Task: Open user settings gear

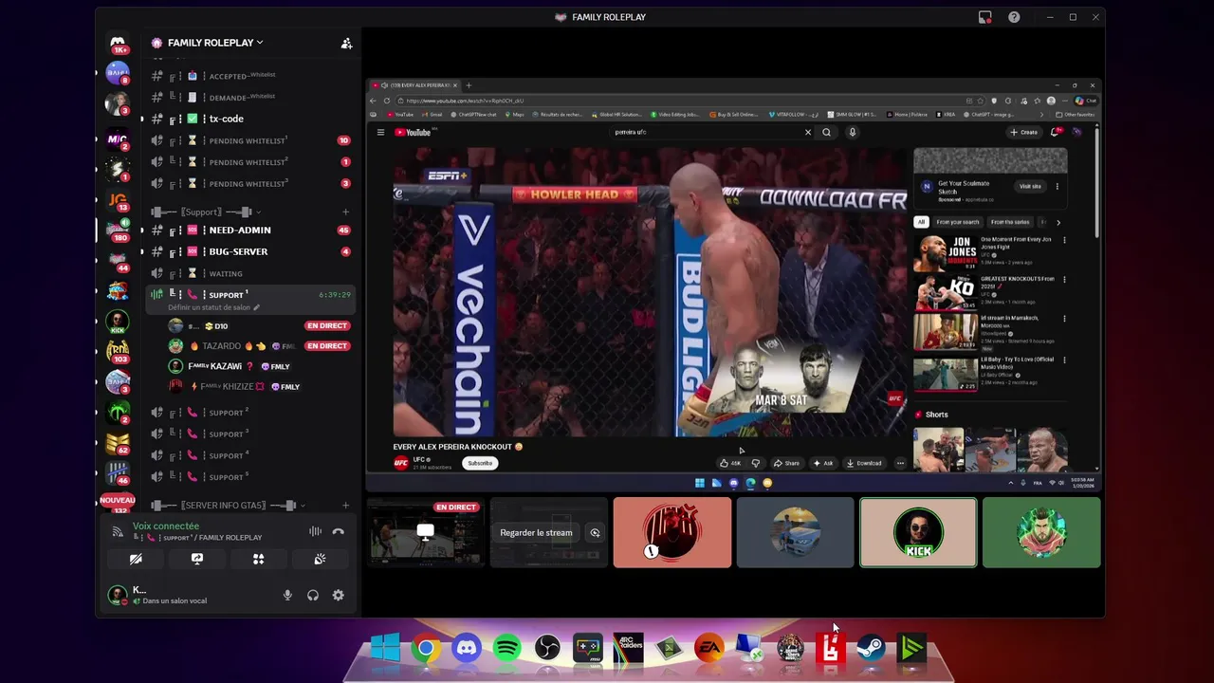Action: point(338,595)
